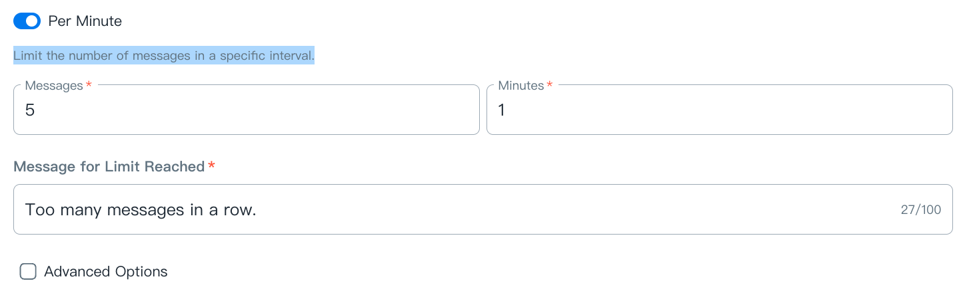Click the red asterisk beside Minutes
The image size is (967, 303).
[550, 86]
